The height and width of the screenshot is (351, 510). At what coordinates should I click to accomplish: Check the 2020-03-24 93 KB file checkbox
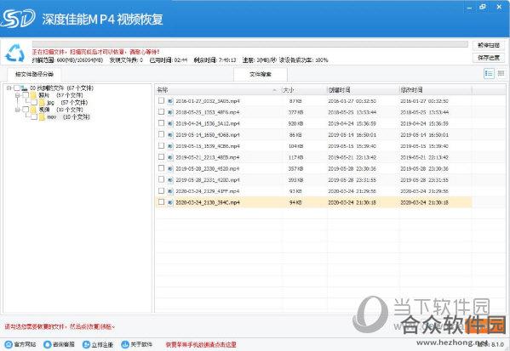[161, 190]
